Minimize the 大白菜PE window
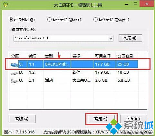 click(x=127, y=4)
